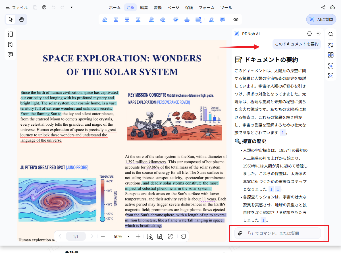Viewport: 341px width, 253px height.
Task: Open the search tool in right sidebar
Action: coord(331,34)
